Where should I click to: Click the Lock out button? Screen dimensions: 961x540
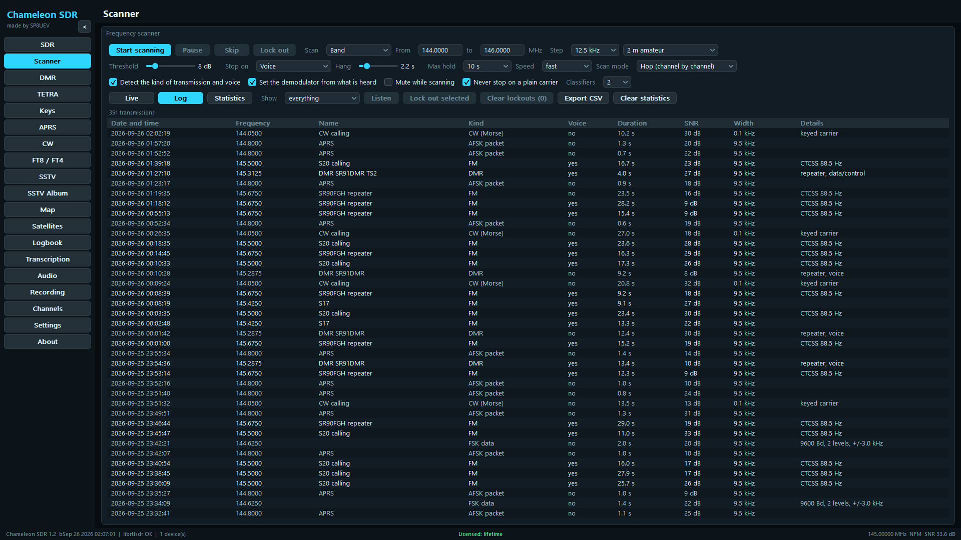274,50
